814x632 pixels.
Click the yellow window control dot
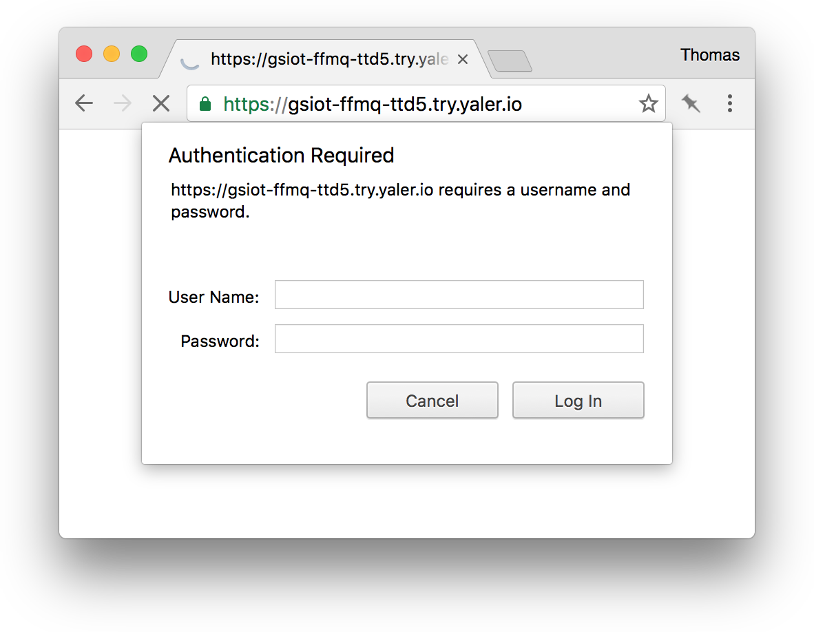pyautogui.click(x=112, y=53)
